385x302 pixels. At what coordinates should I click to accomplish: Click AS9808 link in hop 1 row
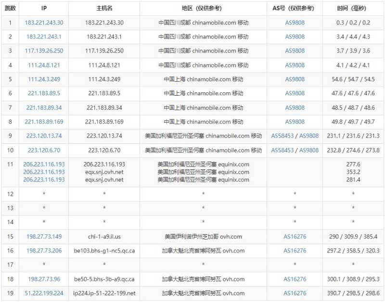tap(295, 23)
